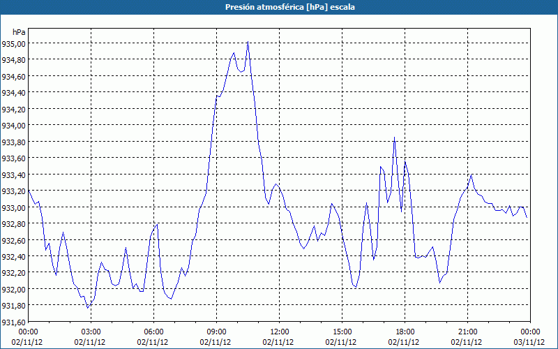
Task: Select the 935,00 y-axis value
Action: pos(13,44)
